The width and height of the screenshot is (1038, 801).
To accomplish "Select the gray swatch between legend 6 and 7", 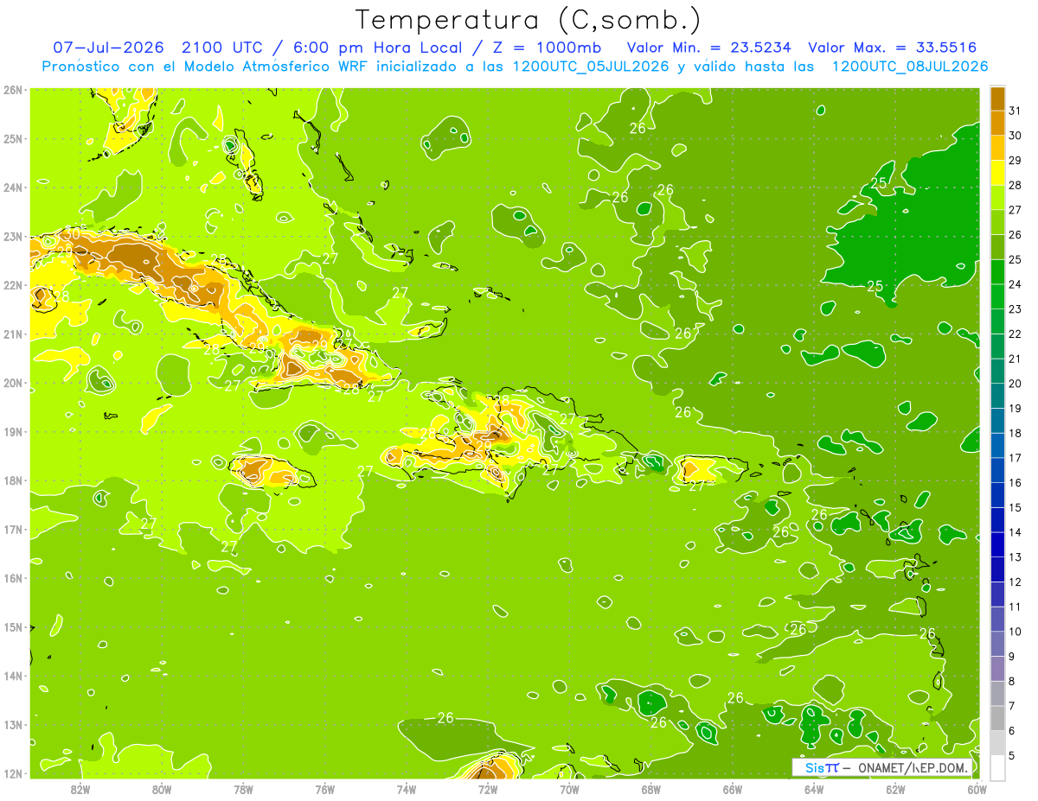I will (998, 718).
